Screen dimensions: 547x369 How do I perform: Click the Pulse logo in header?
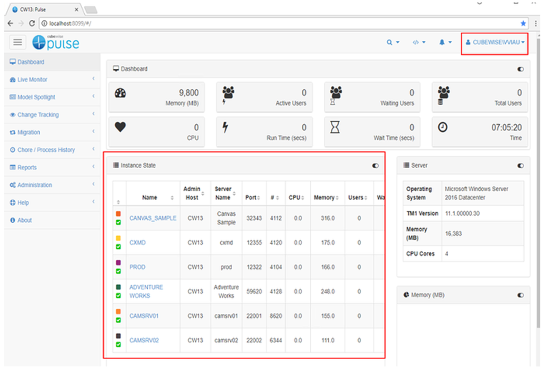pyautogui.click(x=56, y=43)
